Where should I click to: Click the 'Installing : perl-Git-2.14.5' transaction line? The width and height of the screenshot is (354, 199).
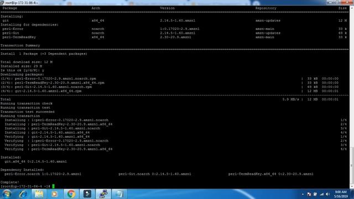(x=52, y=128)
